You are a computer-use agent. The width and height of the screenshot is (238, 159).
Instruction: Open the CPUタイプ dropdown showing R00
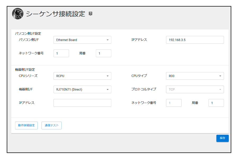(x=195, y=76)
